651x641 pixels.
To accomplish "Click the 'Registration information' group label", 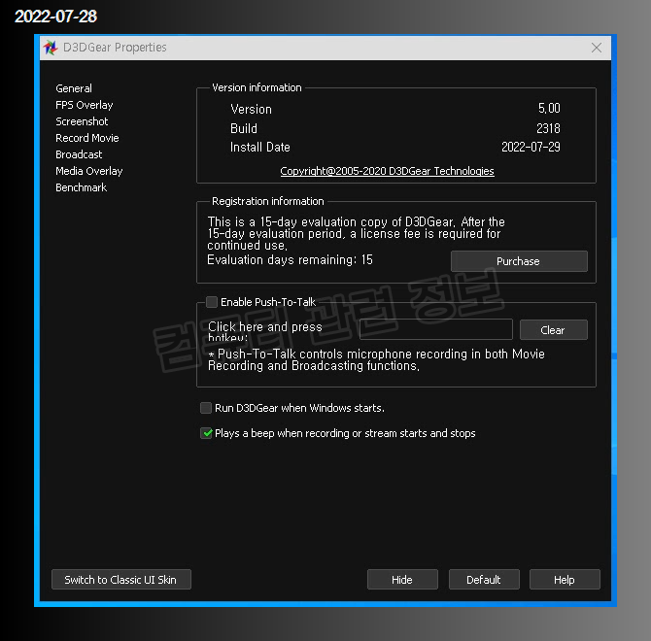I will click(x=268, y=201).
